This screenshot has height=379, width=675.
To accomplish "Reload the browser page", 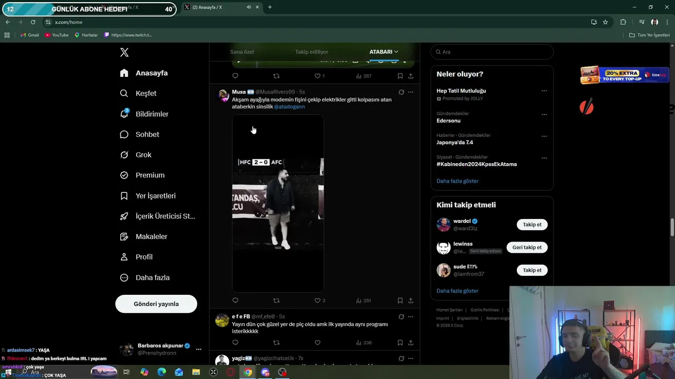I will 33,22.
